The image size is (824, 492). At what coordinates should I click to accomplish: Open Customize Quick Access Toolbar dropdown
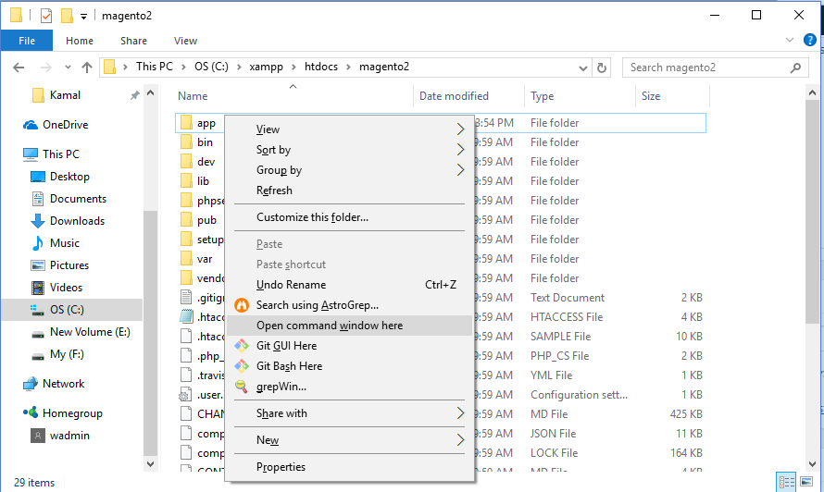tap(83, 17)
